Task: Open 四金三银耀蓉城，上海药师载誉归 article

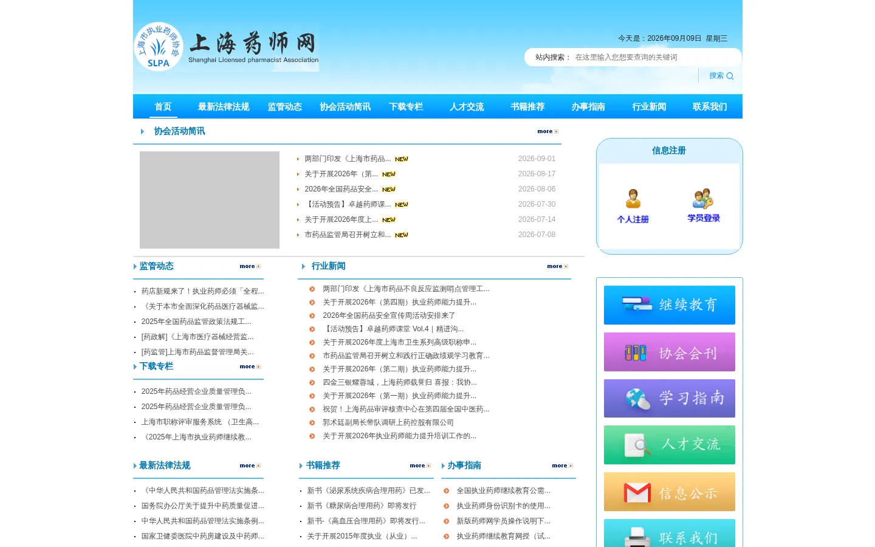Action: pyautogui.click(x=400, y=382)
